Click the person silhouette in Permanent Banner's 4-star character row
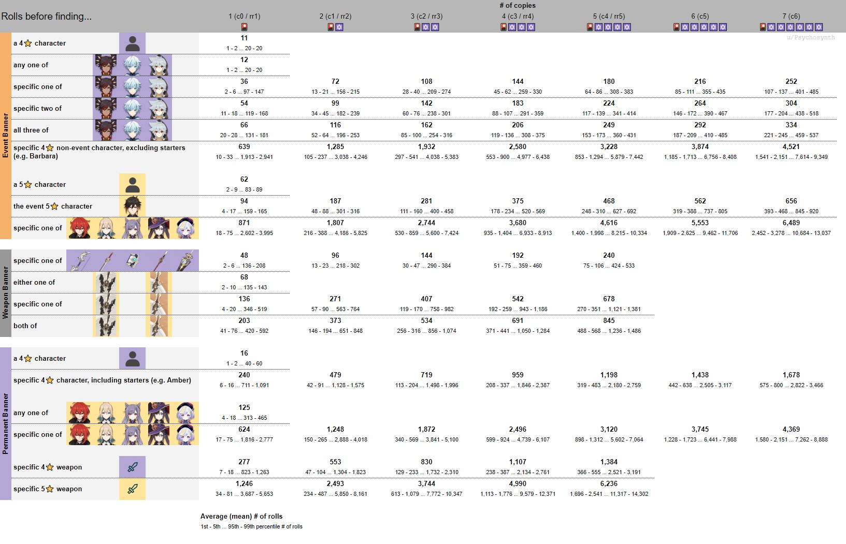Image resolution: width=846 pixels, height=544 pixels. pos(132,358)
